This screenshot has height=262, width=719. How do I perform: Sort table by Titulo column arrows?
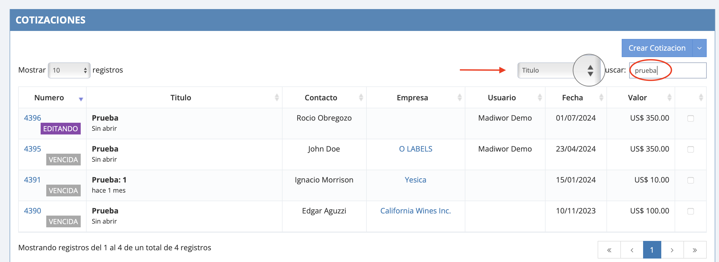(x=277, y=97)
